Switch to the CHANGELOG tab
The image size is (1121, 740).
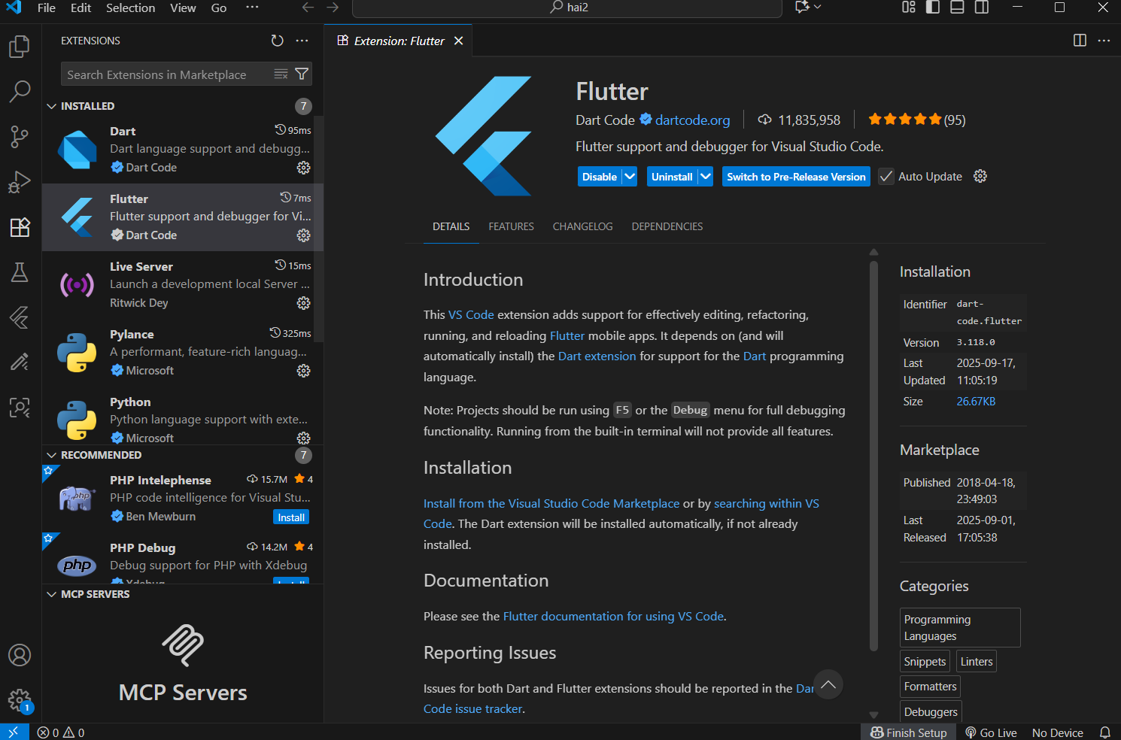pos(582,226)
